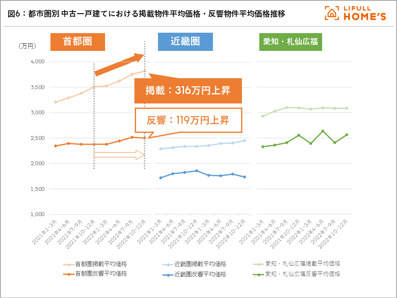Click the chart title starting with 図6
This screenshot has height=298, width=397.
tap(146, 14)
